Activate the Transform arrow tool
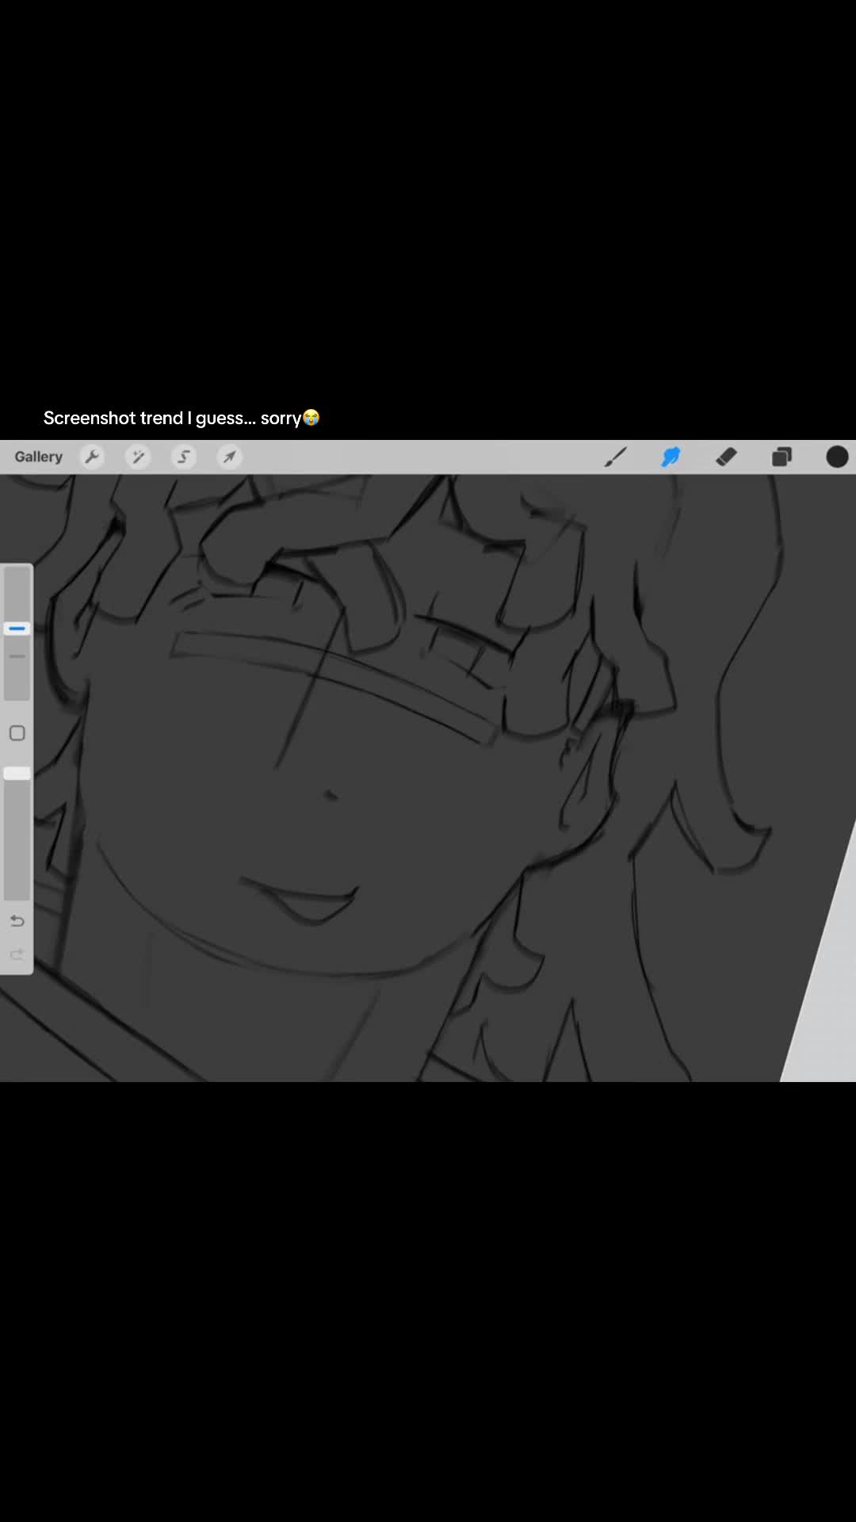The image size is (856, 1522). [x=230, y=457]
